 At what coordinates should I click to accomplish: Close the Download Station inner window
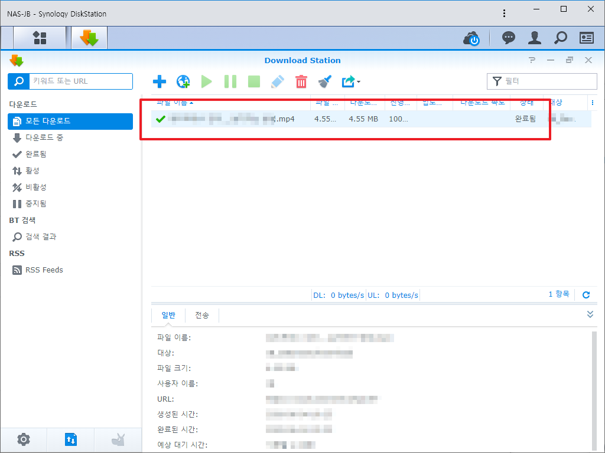point(588,60)
